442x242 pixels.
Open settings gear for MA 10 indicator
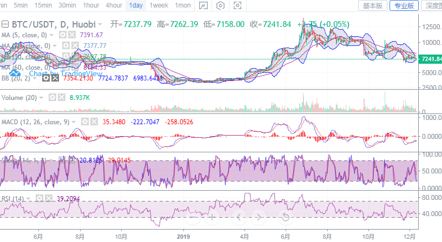tap(65, 45)
